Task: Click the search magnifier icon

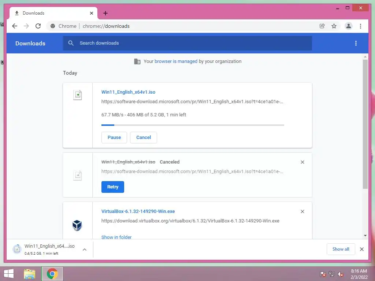Action: pos(71,43)
